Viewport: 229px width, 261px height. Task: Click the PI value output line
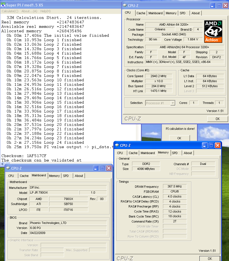pyautogui.click(x=60, y=147)
